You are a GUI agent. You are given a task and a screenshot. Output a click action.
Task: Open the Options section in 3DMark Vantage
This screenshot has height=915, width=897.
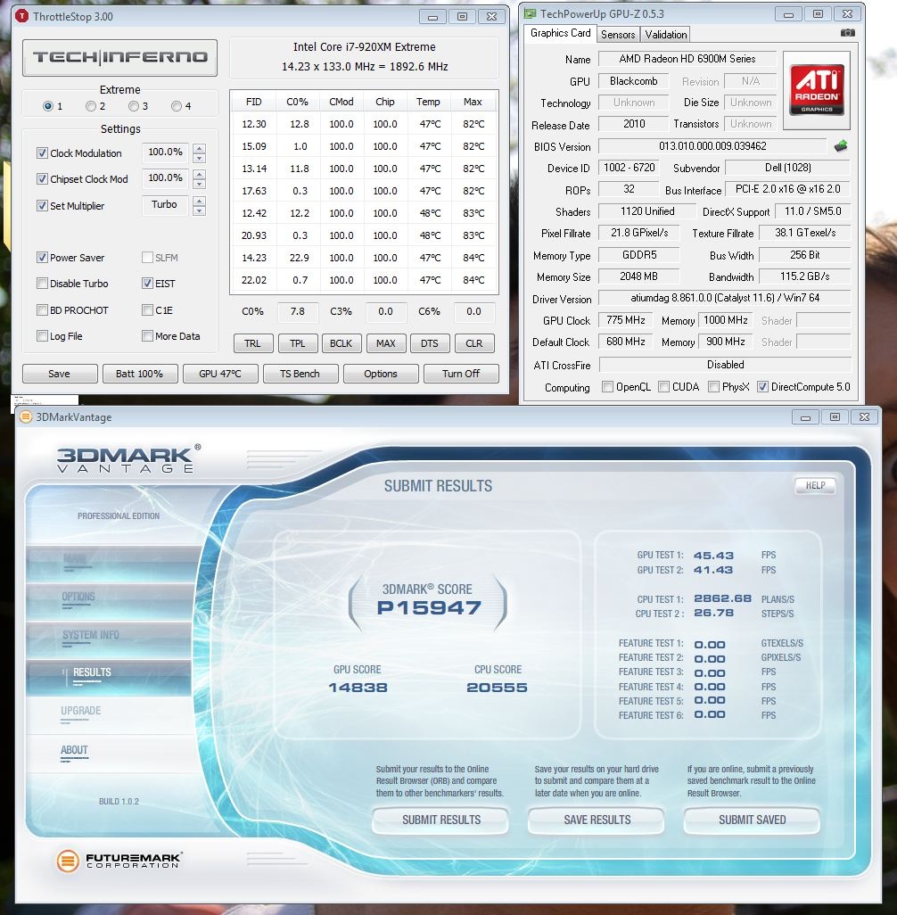coord(109,600)
